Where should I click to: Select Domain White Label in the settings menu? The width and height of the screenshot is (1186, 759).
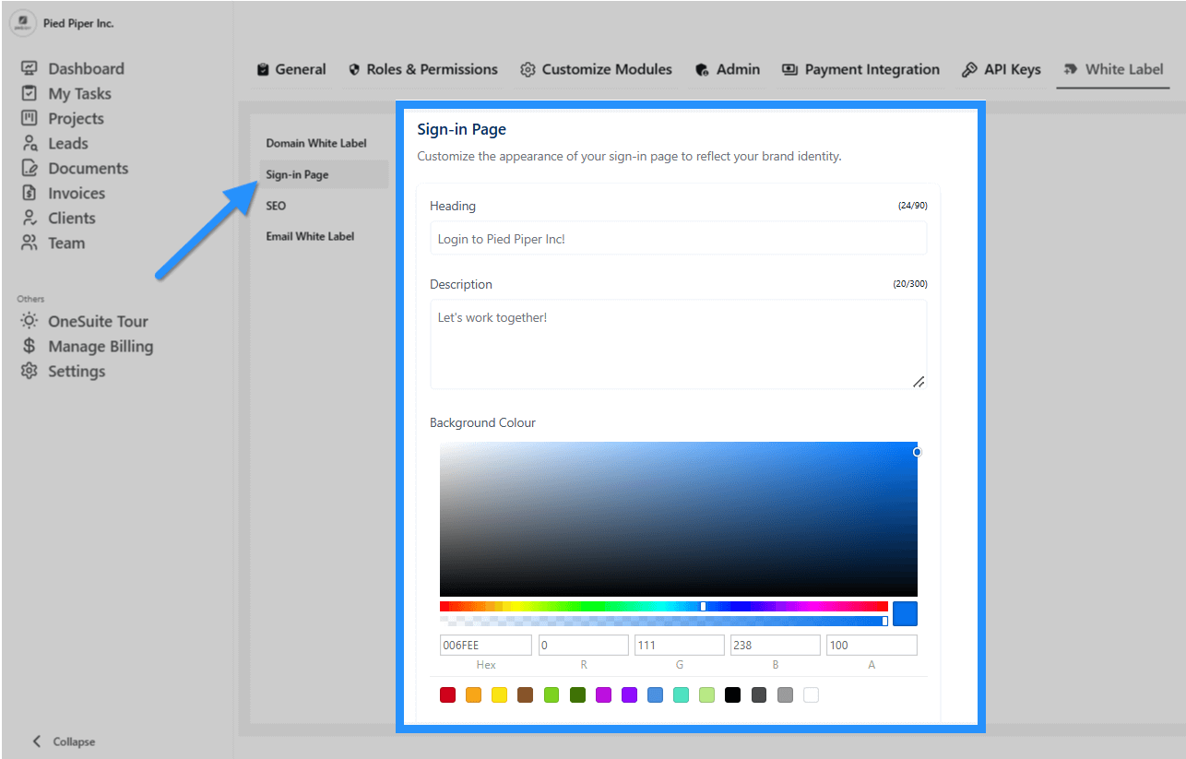(315, 143)
